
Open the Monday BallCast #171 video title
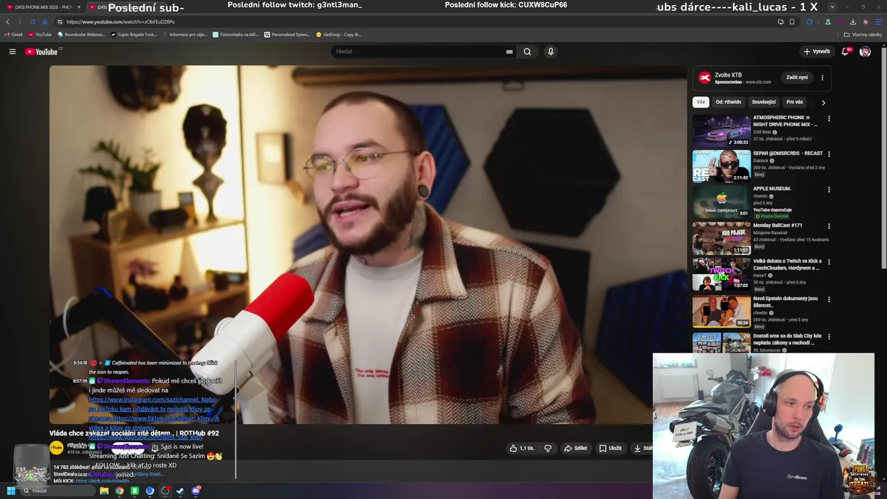point(778,225)
